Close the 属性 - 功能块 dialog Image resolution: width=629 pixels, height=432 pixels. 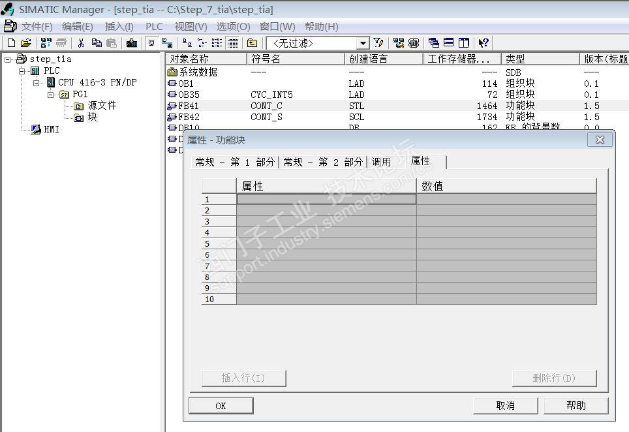600,140
